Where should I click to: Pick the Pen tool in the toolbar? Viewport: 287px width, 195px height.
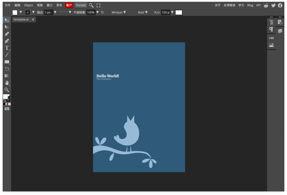[x=7, y=34]
